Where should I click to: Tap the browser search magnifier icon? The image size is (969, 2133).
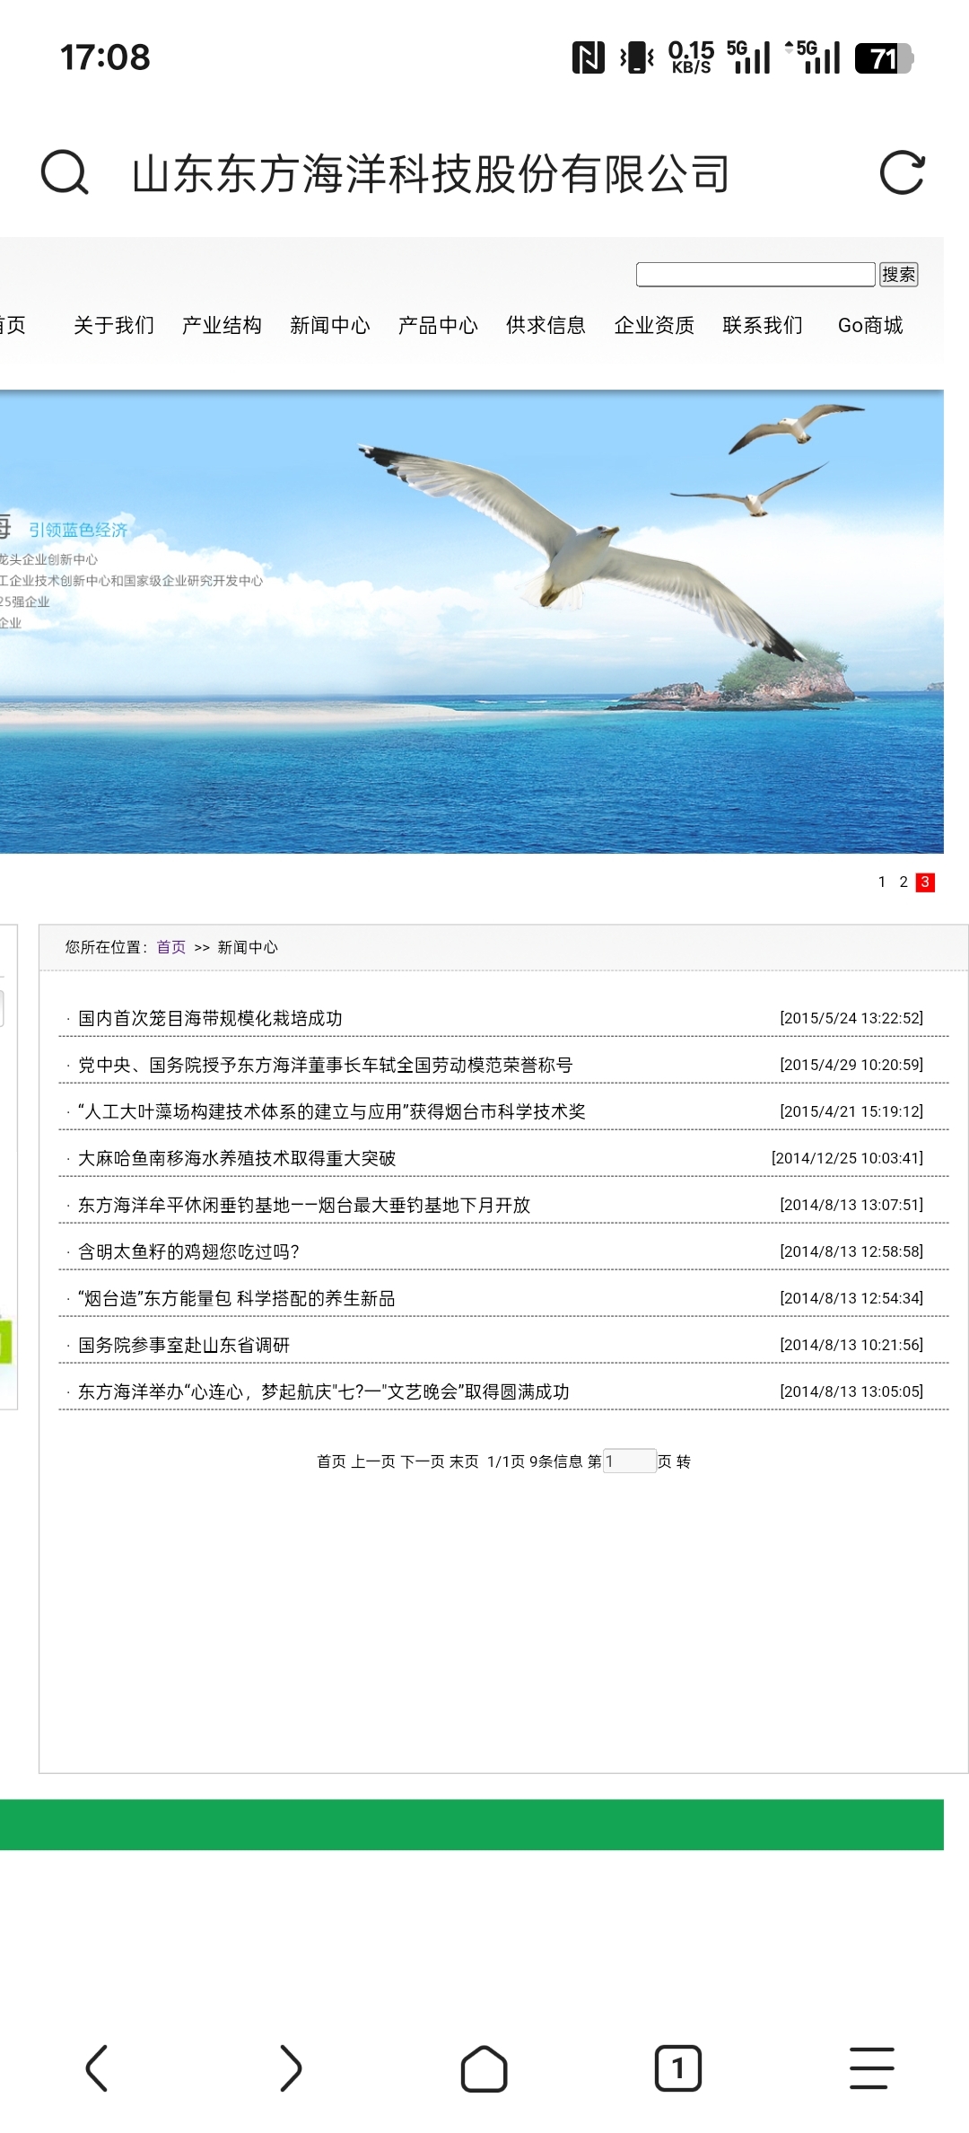pos(65,172)
